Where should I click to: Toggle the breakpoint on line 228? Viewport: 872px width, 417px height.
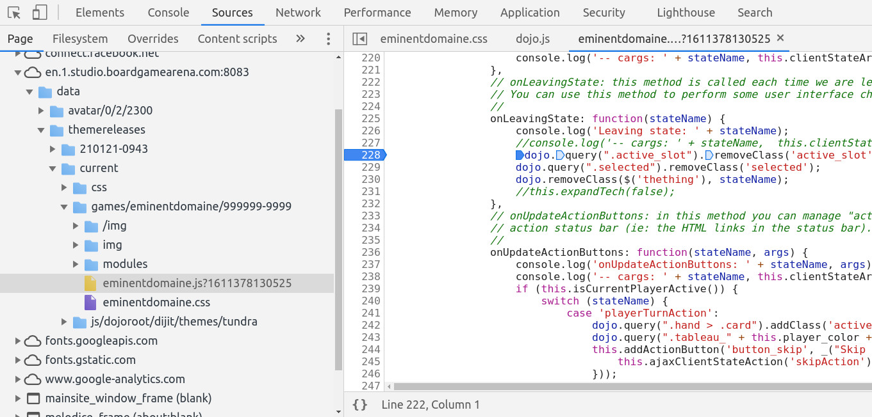click(364, 155)
